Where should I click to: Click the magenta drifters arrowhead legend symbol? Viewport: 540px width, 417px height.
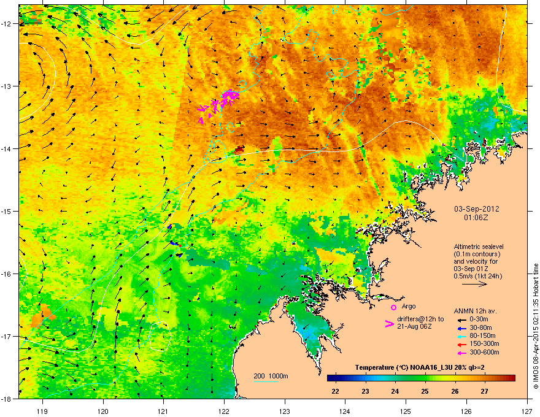pyautogui.click(x=390, y=323)
